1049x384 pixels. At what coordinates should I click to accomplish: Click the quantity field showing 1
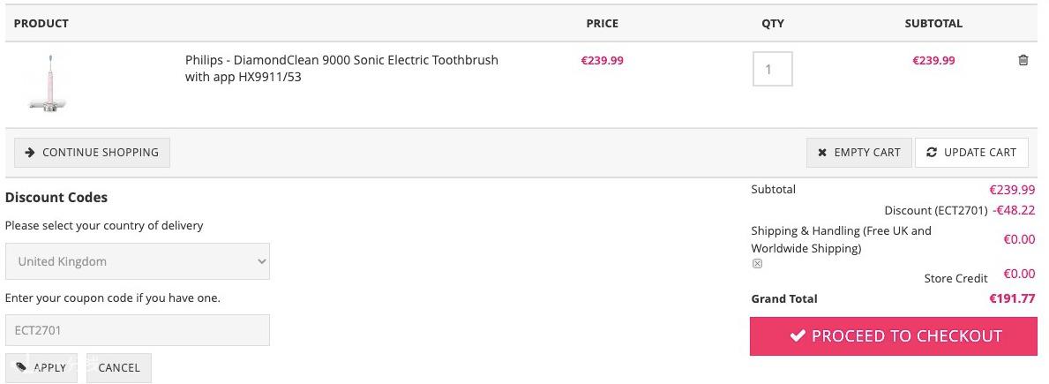(773, 69)
